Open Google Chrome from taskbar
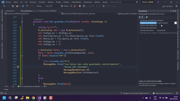Screen dimensions: 180x101 33,98
